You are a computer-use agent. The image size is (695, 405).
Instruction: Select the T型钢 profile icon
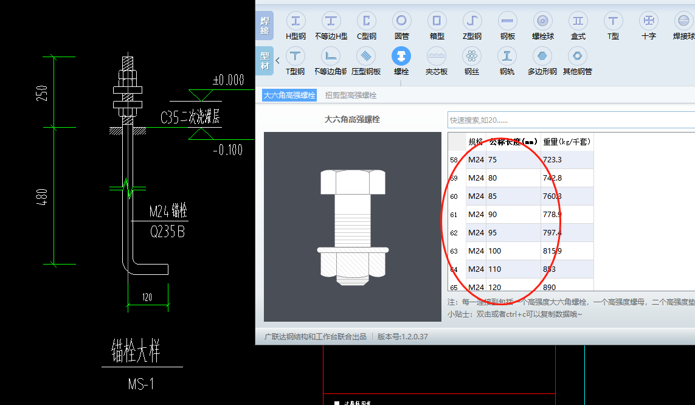coord(295,57)
